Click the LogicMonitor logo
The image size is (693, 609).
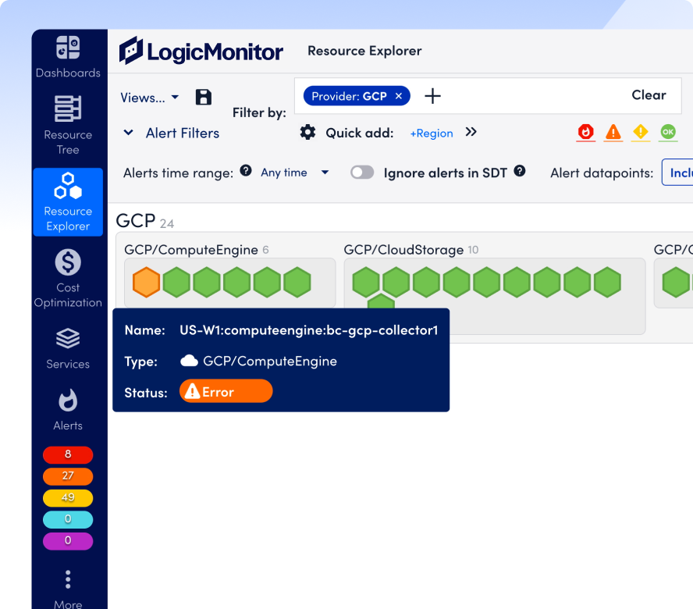pyautogui.click(x=201, y=51)
